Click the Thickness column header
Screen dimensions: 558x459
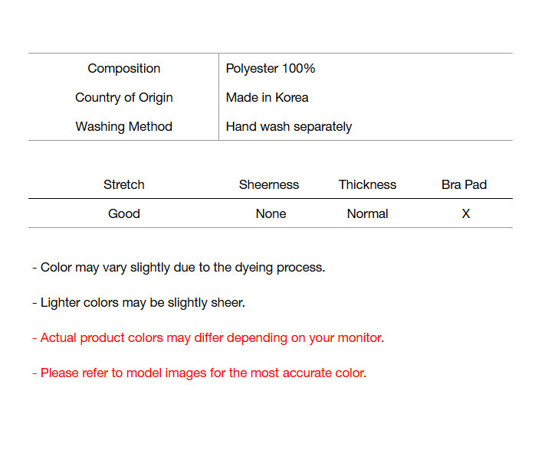[x=367, y=185]
